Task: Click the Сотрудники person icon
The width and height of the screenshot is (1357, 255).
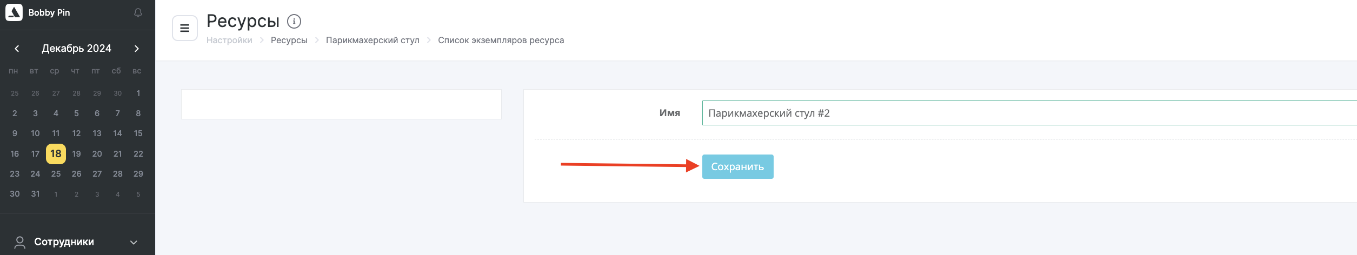Action: [20, 242]
